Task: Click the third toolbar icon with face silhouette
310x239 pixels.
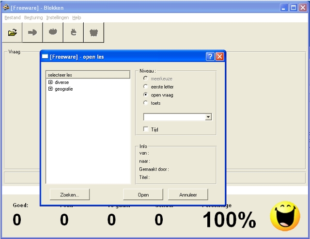Action: pos(53,32)
